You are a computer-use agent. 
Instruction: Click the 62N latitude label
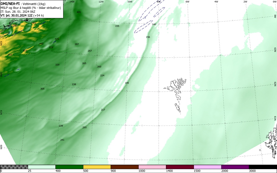275,84
